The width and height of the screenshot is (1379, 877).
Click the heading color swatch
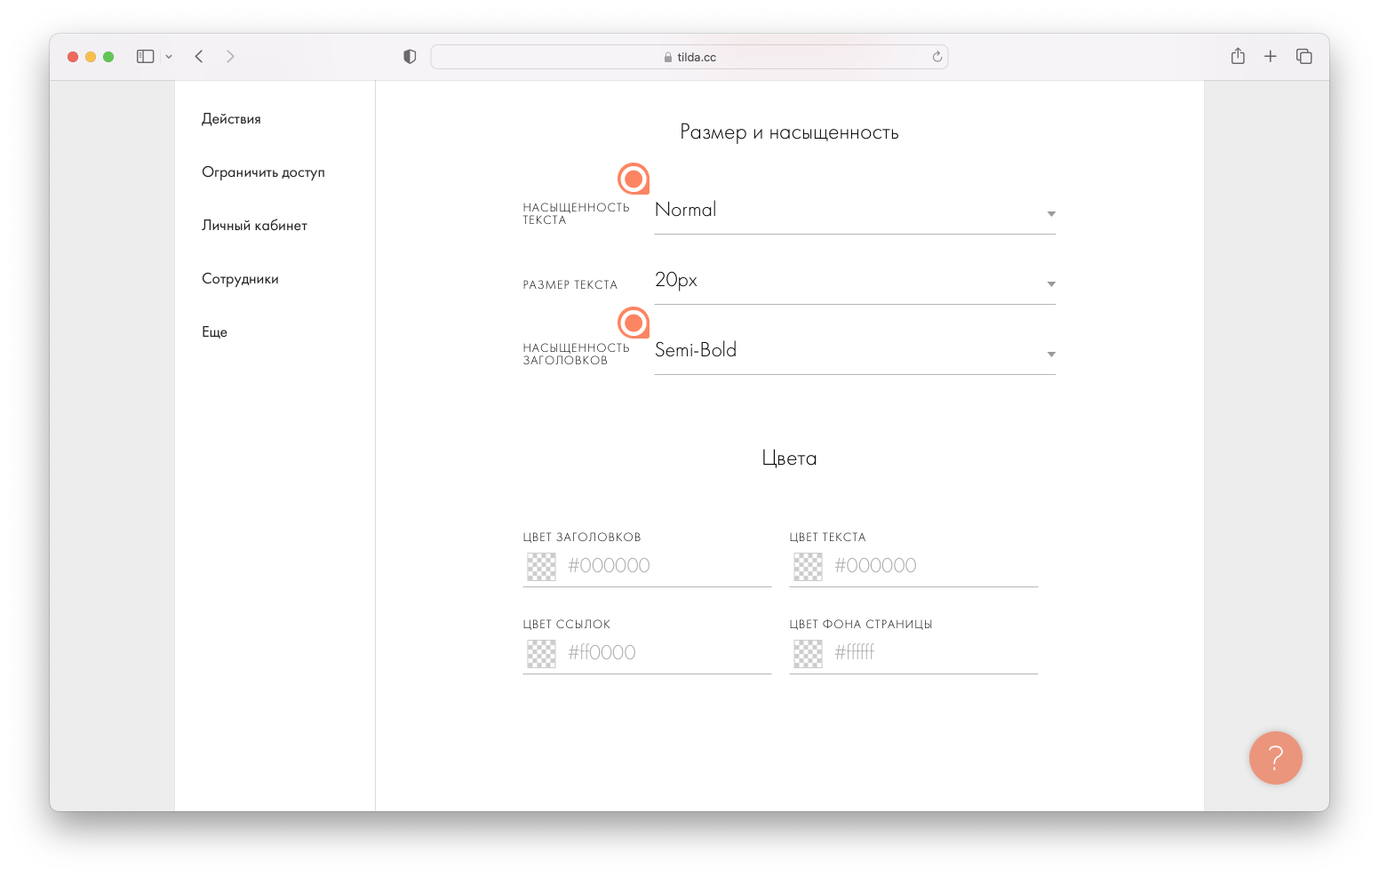point(541,566)
